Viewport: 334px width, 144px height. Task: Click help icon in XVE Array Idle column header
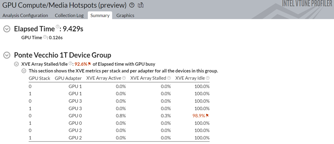pos(208,78)
